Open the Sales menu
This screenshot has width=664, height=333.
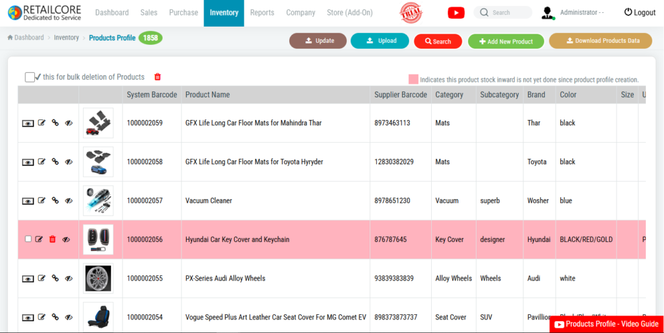pos(148,13)
